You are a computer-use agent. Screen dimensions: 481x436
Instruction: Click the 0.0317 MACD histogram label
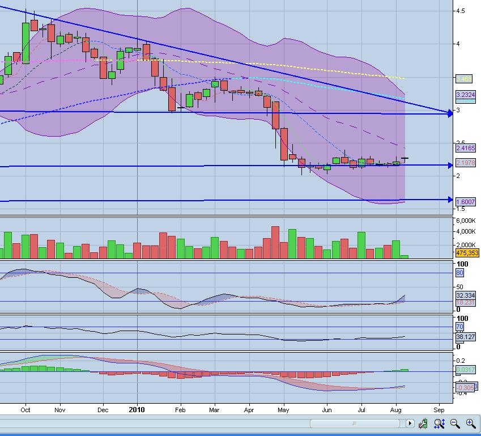(x=466, y=370)
